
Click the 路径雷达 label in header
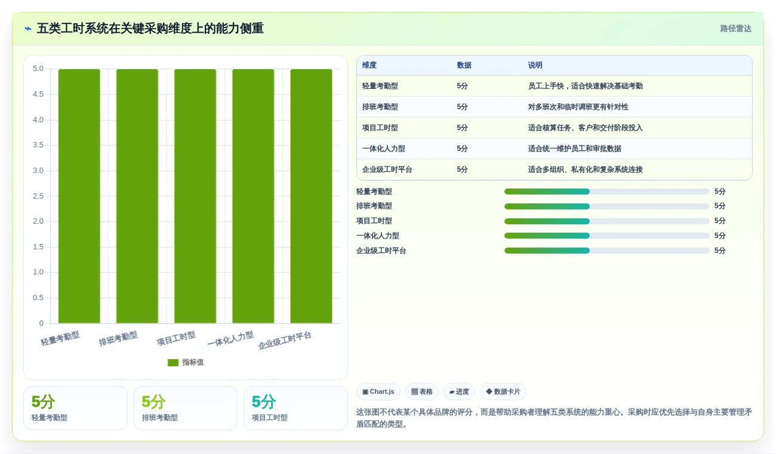click(735, 29)
